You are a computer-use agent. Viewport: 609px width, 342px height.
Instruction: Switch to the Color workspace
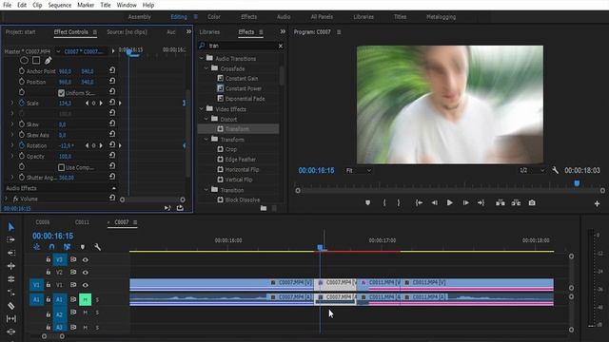(x=213, y=17)
